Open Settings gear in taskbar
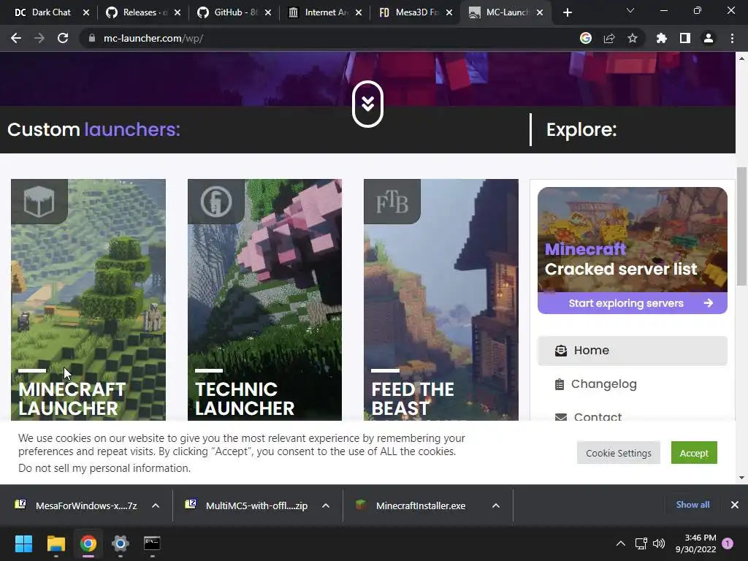748x561 pixels. (x=121, y=543)
